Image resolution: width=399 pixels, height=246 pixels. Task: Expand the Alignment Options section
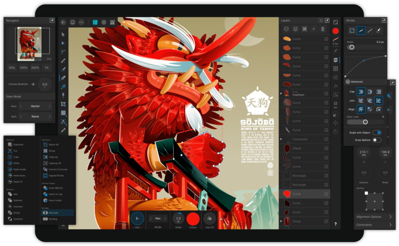[390, 217]
